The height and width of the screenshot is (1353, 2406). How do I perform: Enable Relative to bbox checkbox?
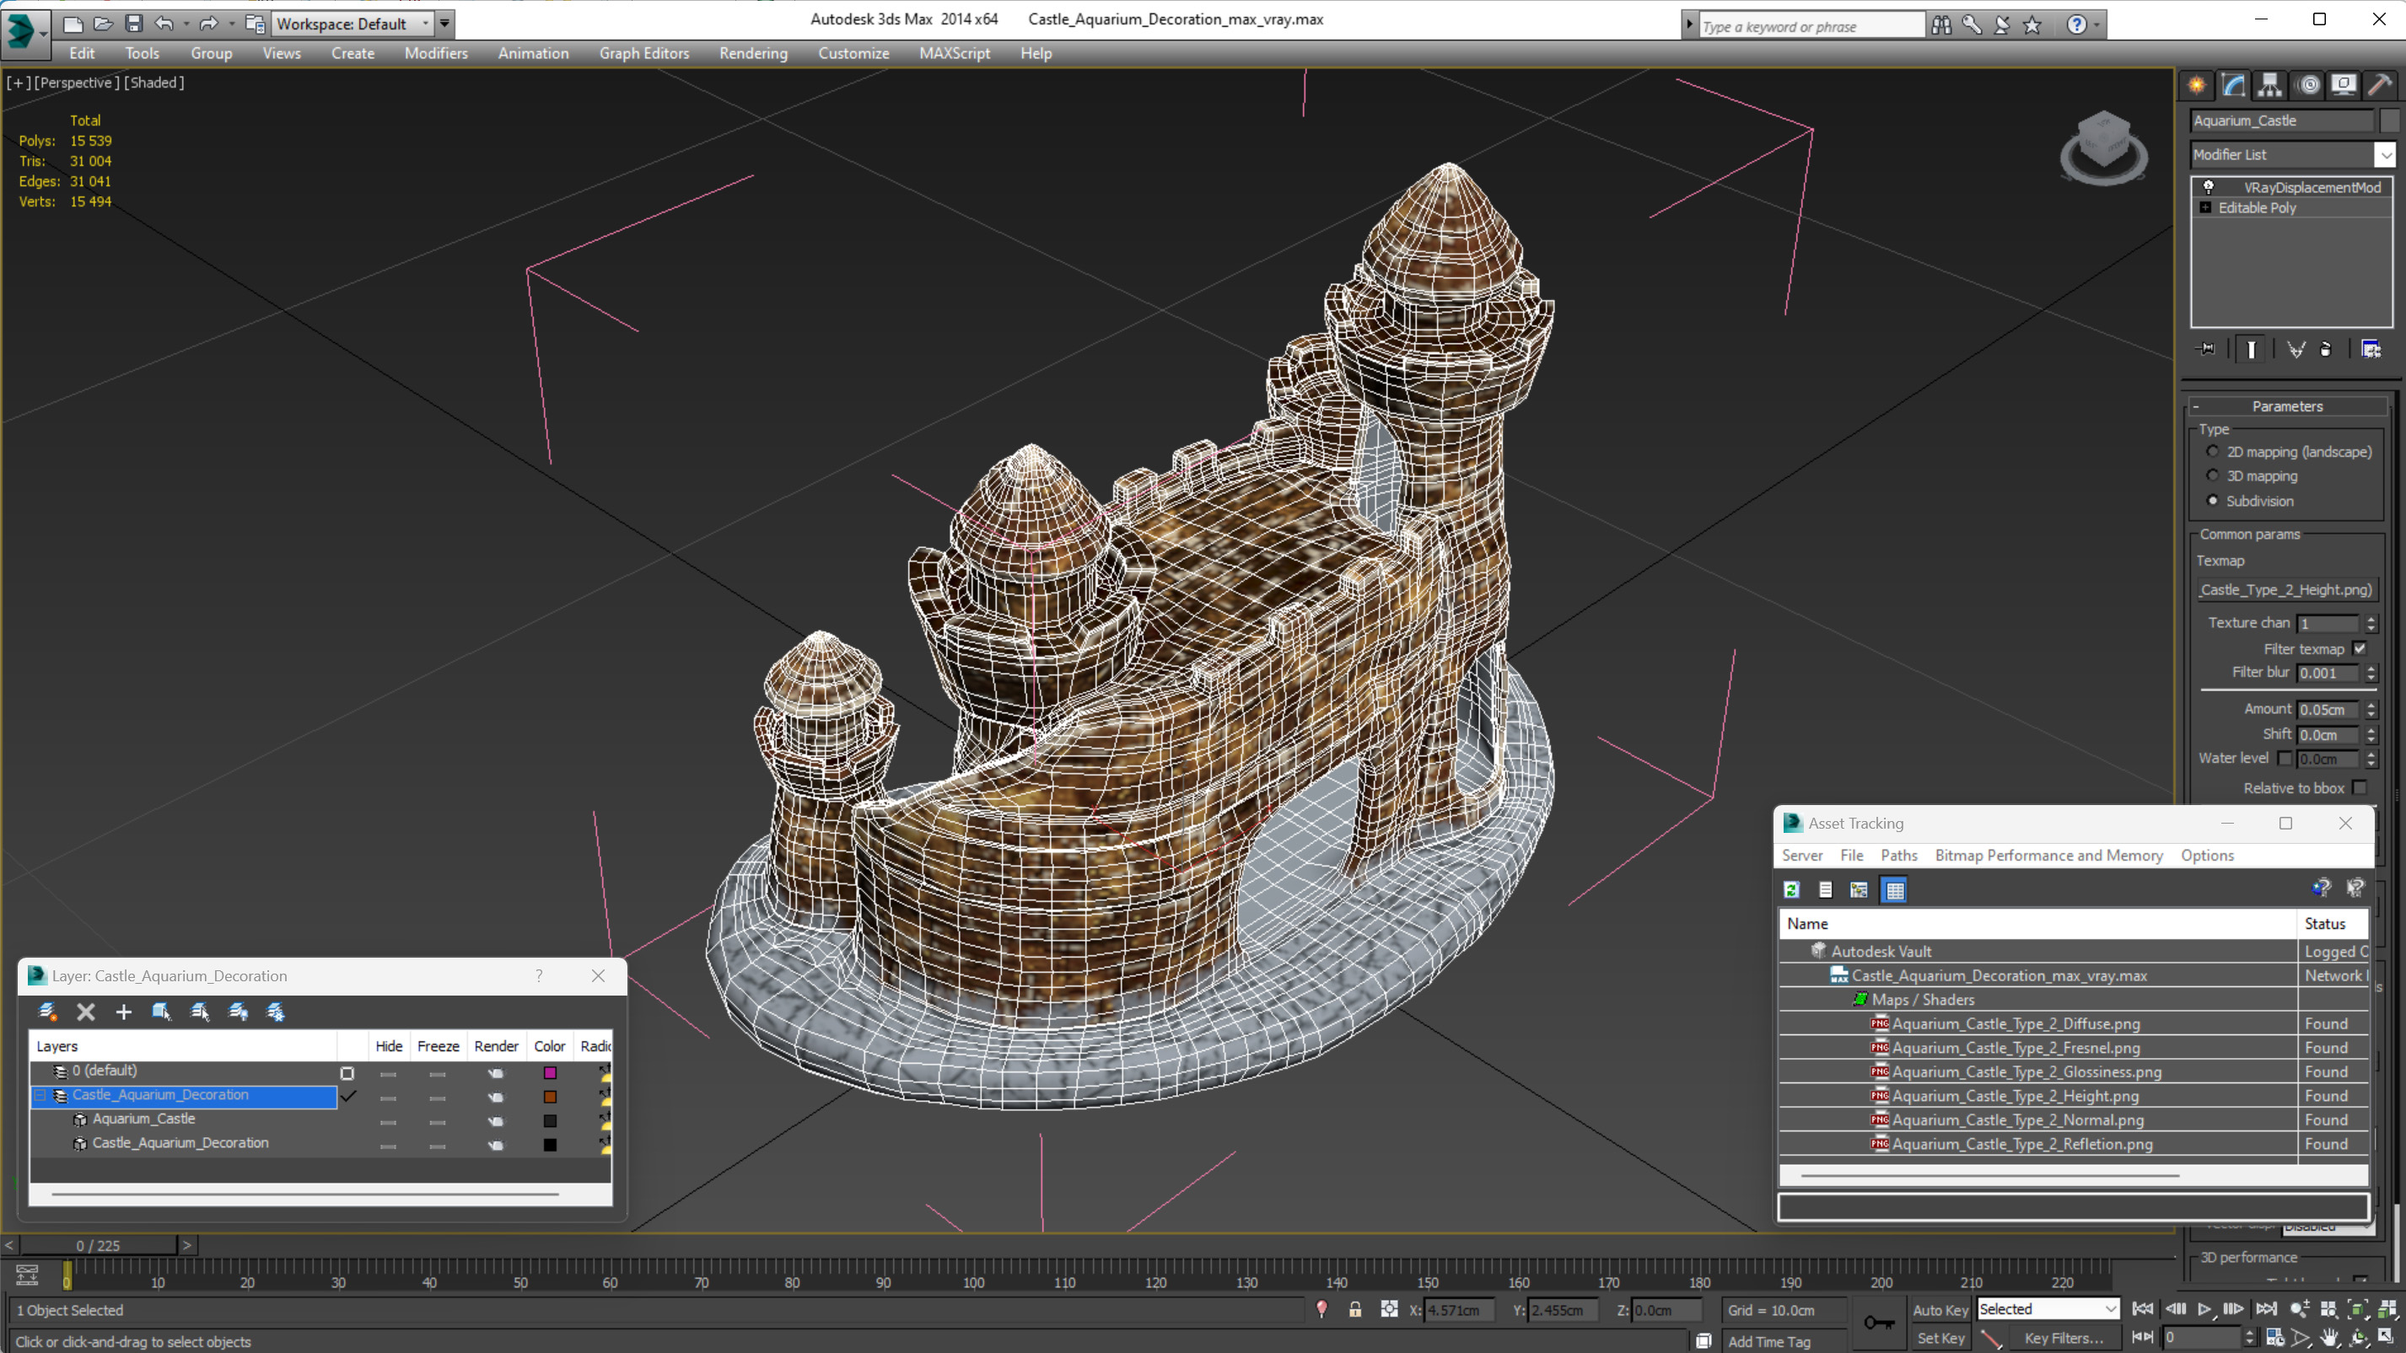(2360, 788)
